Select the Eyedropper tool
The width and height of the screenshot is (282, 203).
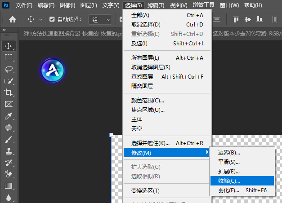(x=9, y=116)
